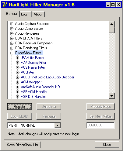This screenshot has width=123, height=151.
Task: Maximize the Filter Manager window
Action: click(113, 5)
